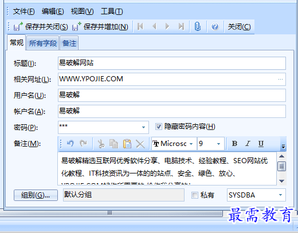
Task: Click the cut scissors icon
Action: tap(101, 144)
